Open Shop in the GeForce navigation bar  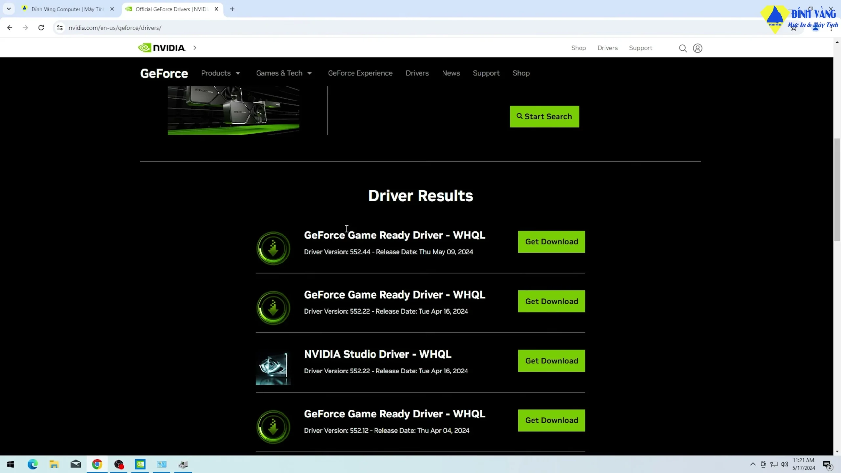[x=521, y=73]
